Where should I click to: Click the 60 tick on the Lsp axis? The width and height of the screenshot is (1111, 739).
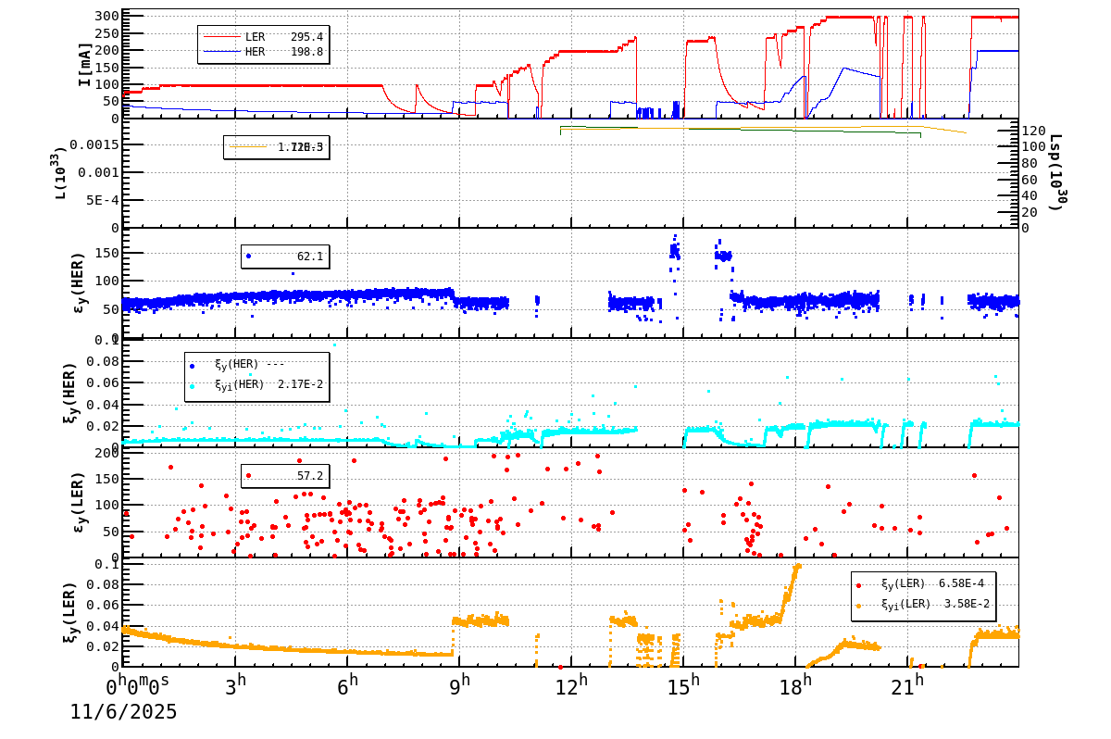[x=1030, y=179]
